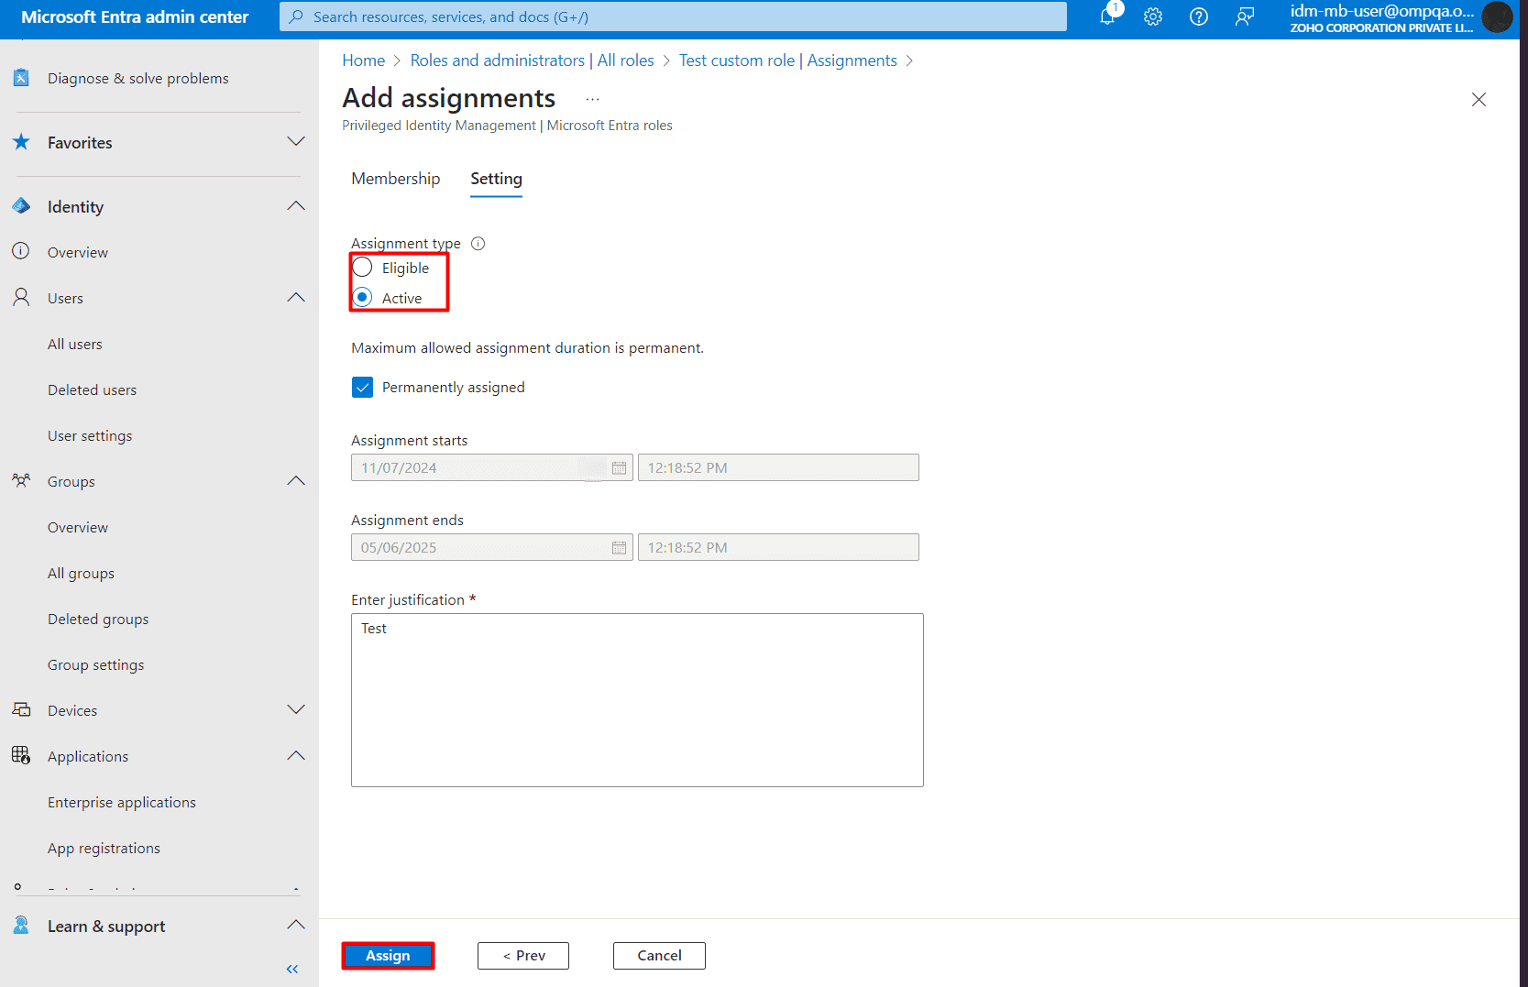Open the help menu icon

point(1198,16)
